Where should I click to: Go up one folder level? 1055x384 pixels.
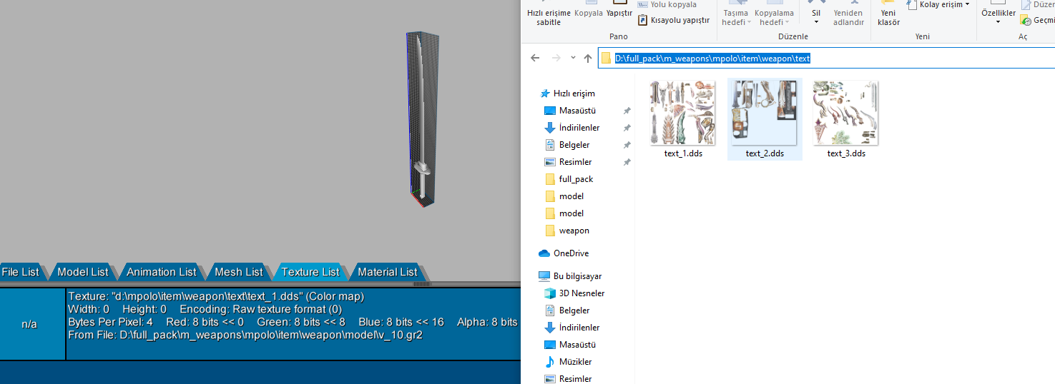pyautogui.click(x=588, y=58)
